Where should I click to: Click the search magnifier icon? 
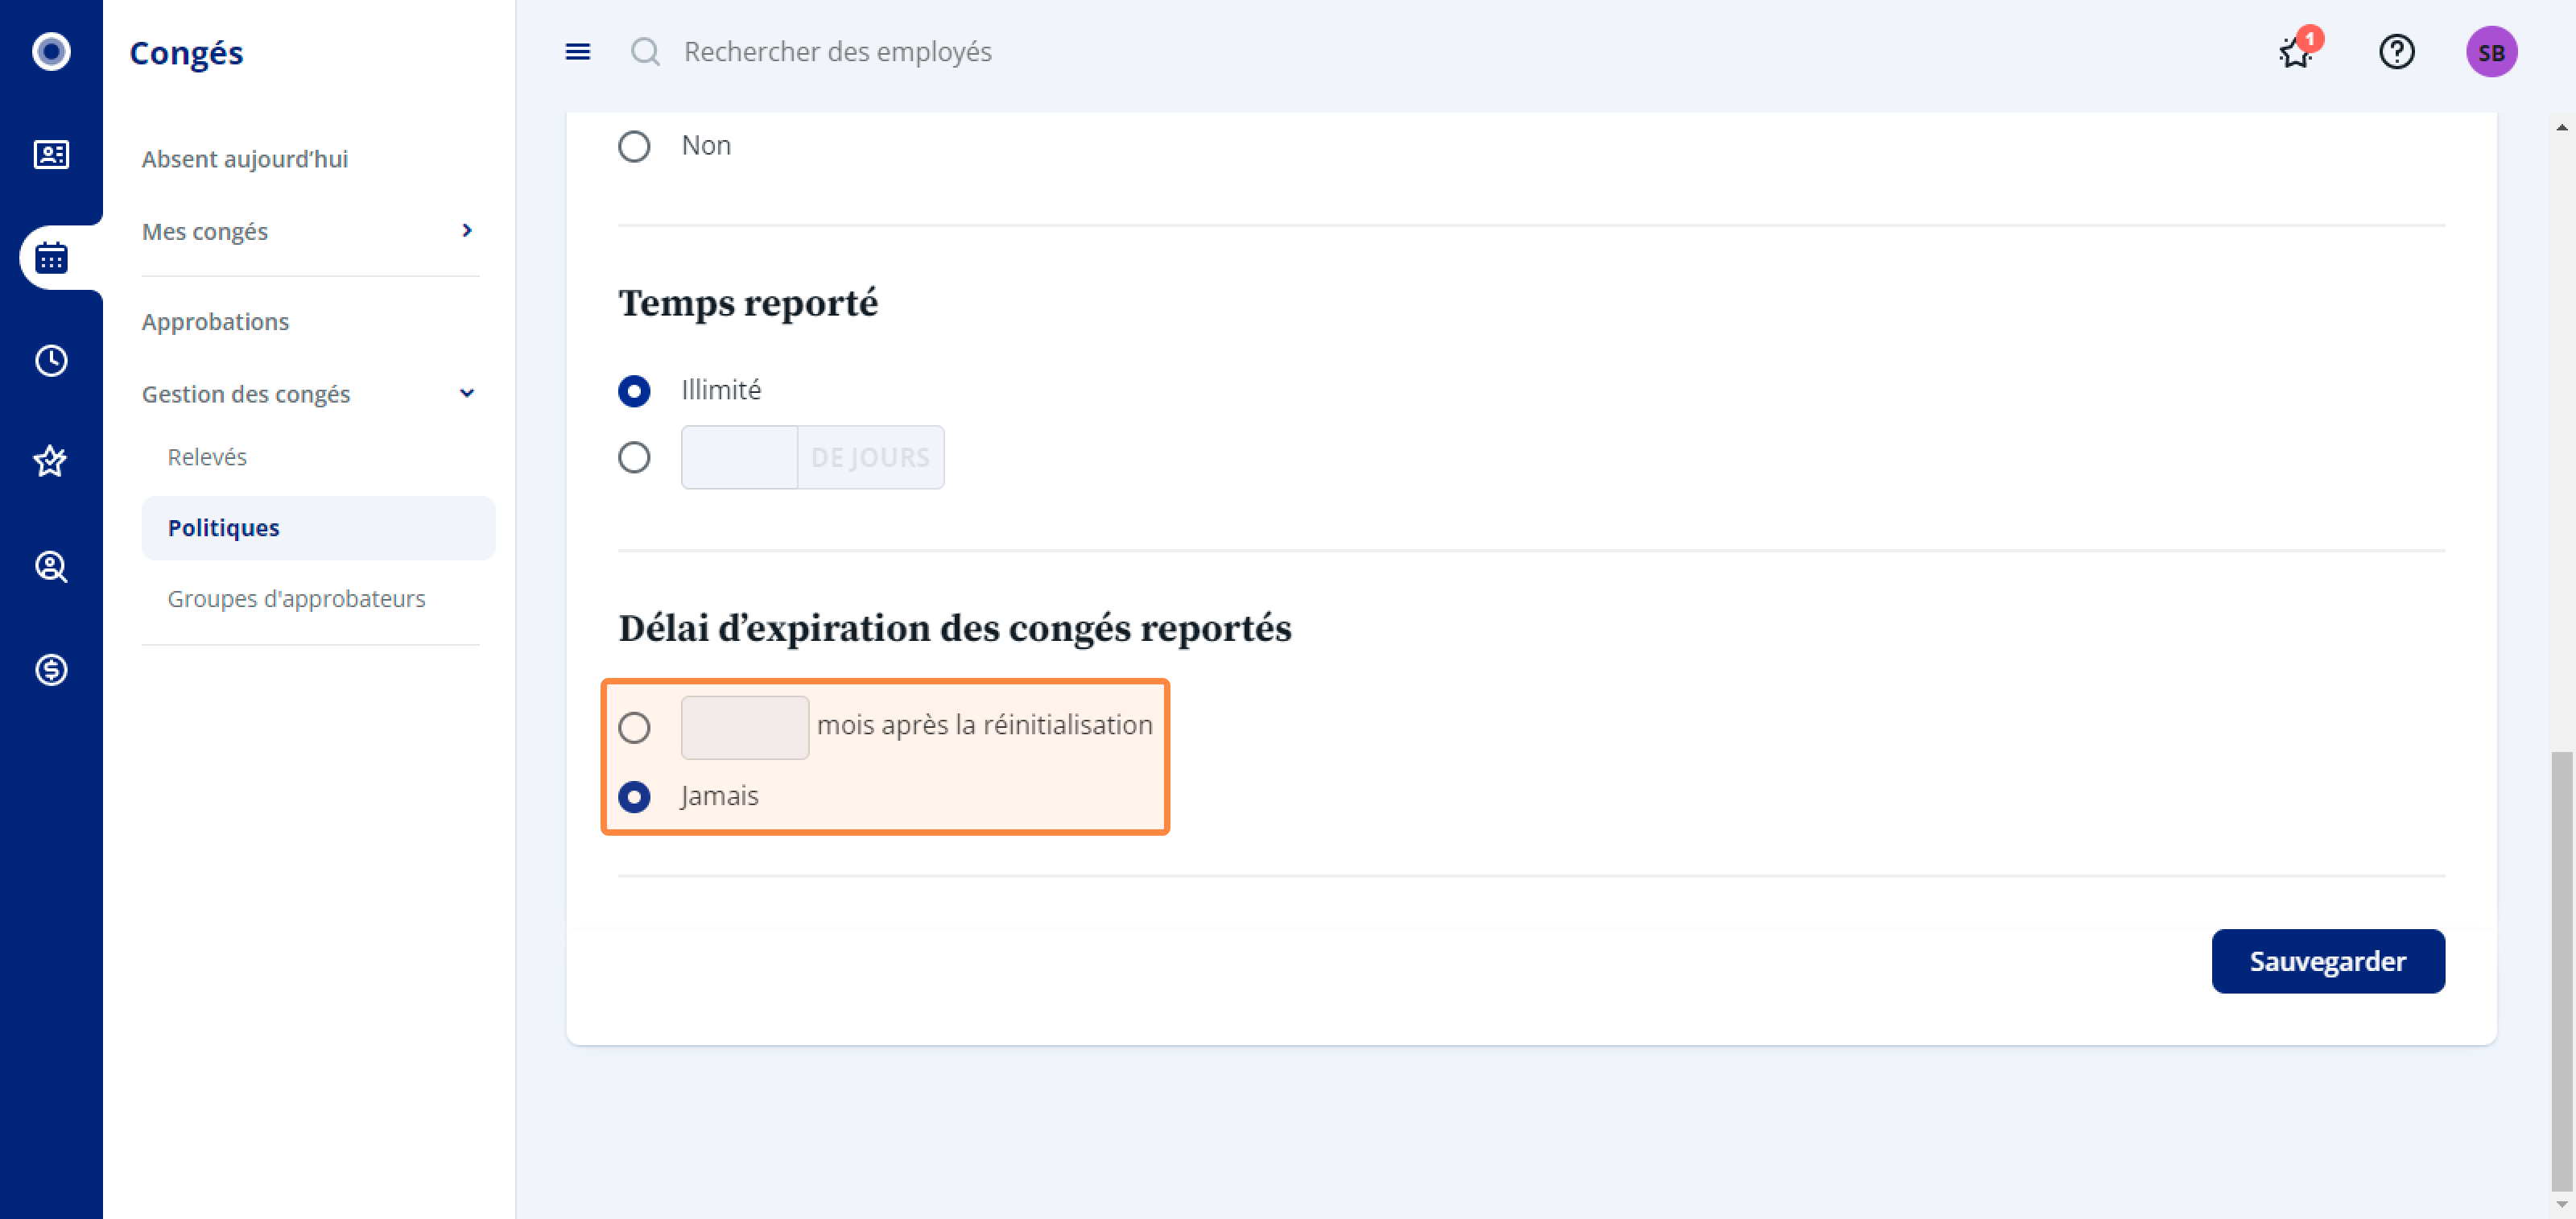click(x=646, y=51)
